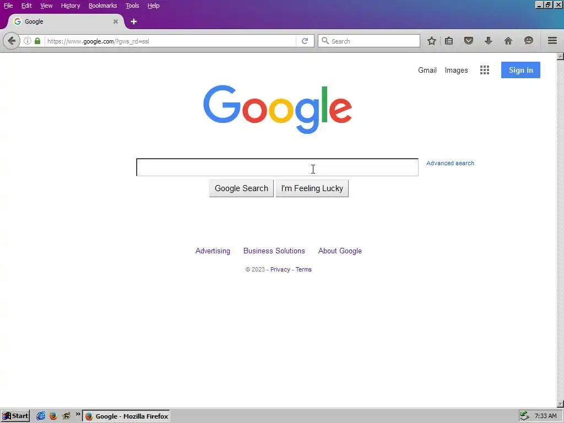This screenshot has height=423, width=564.
Task: Bookmark this page with the star icon
Action: click(432, 41)
